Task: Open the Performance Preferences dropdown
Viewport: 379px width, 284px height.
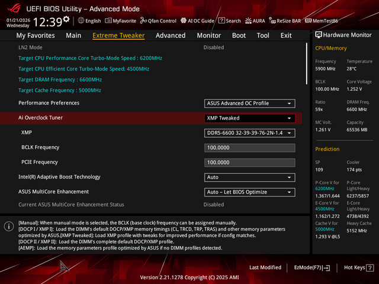Action: (x=250, y=104)
